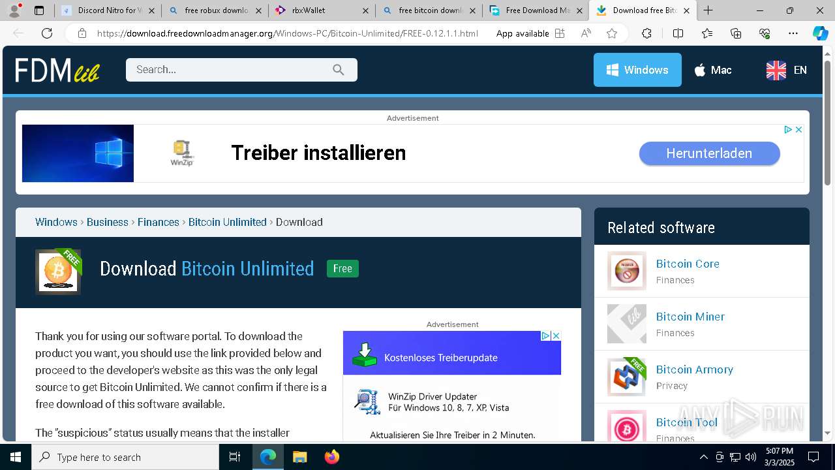Screen dimensions: 835x470
Task: Open the Copilot sidebar icon
Action: tap(820, 33)
